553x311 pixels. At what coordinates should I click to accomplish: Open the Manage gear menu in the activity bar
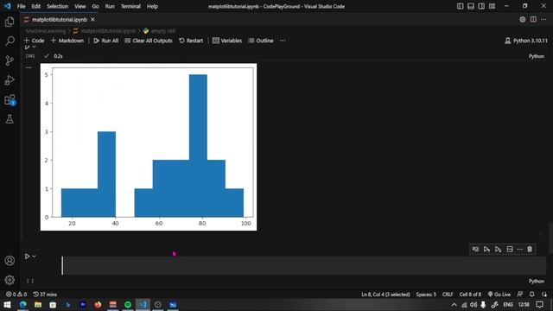(10, 280)
